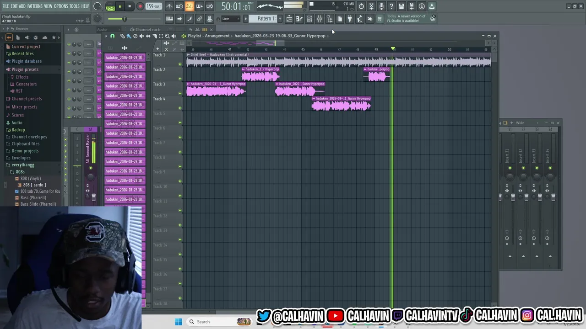Toggle Song/Pattern mode switch
The height and width of the screenshot is (329, 586).
coord(110,6)
